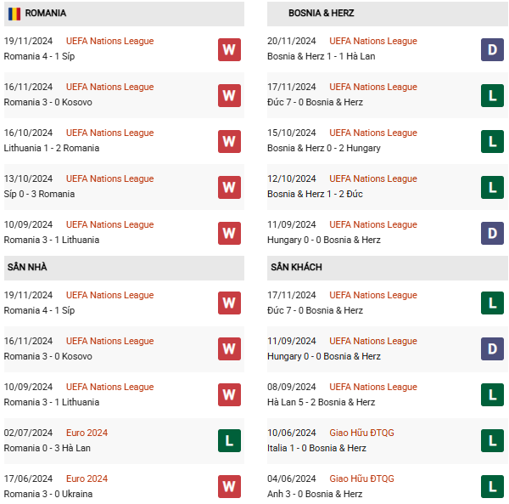
Task: Select the SÂN NHÀ section header
Action: [124, 268]
